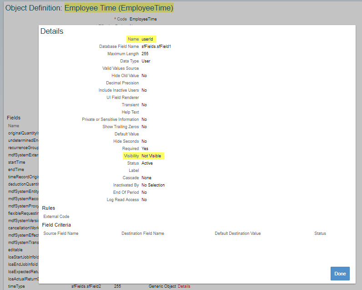Click the End Of Period label

(126, 192)
